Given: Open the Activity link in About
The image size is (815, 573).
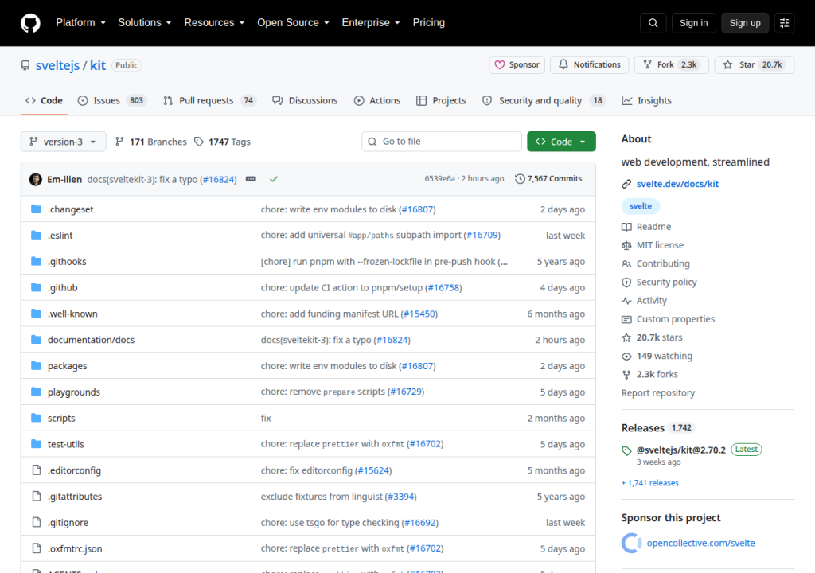Looking at the screenshot, I should [651, 301].
